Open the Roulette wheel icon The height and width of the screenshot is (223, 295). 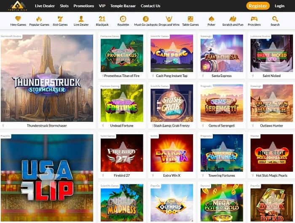point(123,19)
